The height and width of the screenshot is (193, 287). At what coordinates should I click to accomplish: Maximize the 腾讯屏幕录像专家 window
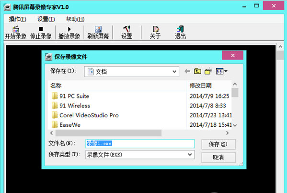tap(256, 6)
